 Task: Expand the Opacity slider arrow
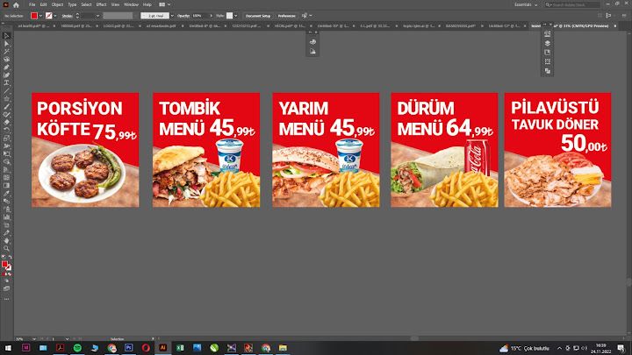pyautogui.click(x=211, y=16)
